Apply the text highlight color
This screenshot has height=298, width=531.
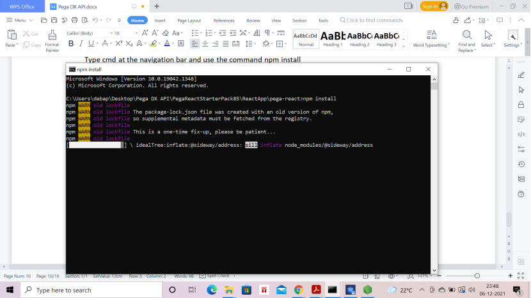point(154,43)
